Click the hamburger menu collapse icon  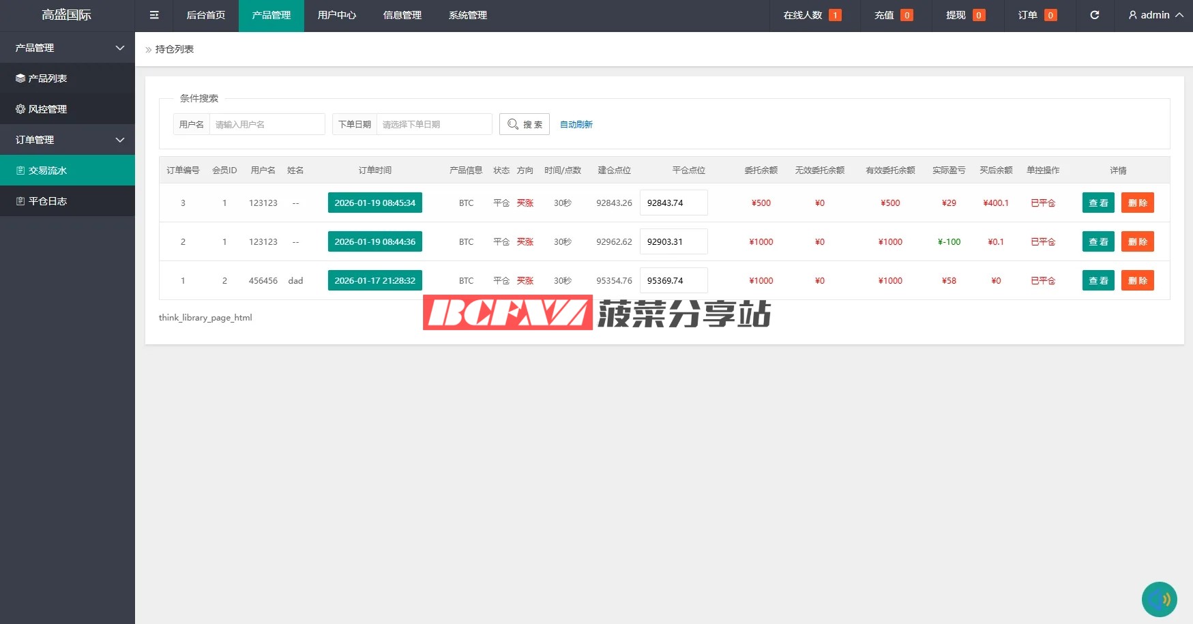(x=154, y=15)
